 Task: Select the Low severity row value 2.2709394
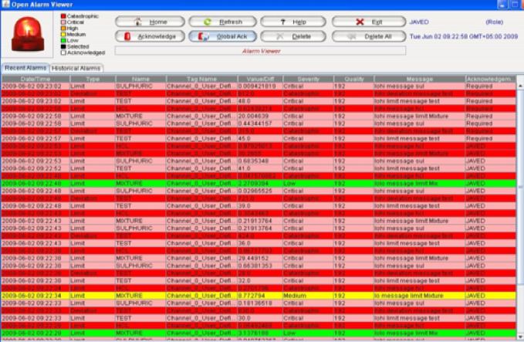[x=260, y=184]
